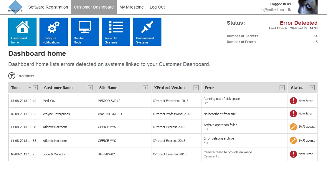Screen dimensions: 327x173
Task: Click the Error column header label
Action: tap(209, 88)
